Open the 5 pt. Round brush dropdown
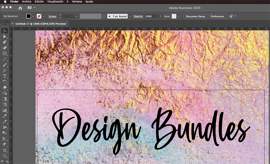Screen dimensions: 270x164 coord(130,16)
